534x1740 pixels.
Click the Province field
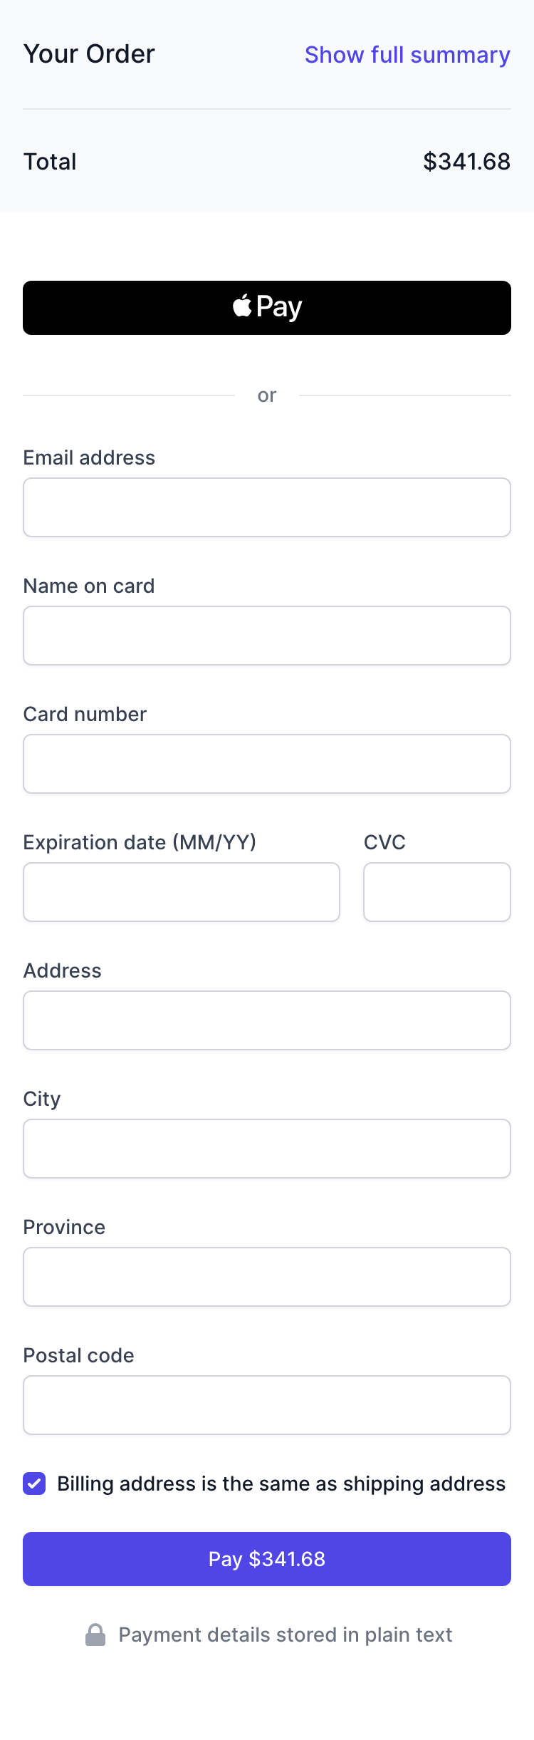pos(267,1277)
